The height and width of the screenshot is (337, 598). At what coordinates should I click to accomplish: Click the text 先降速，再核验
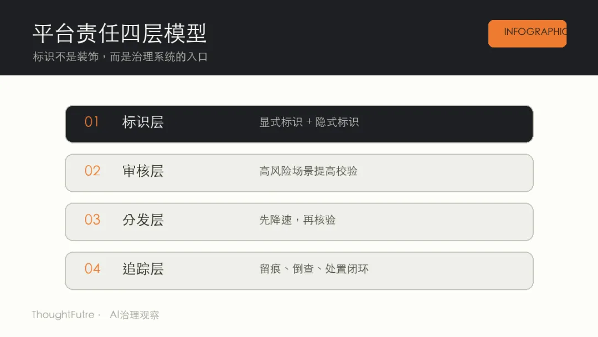tap(297, 220)
